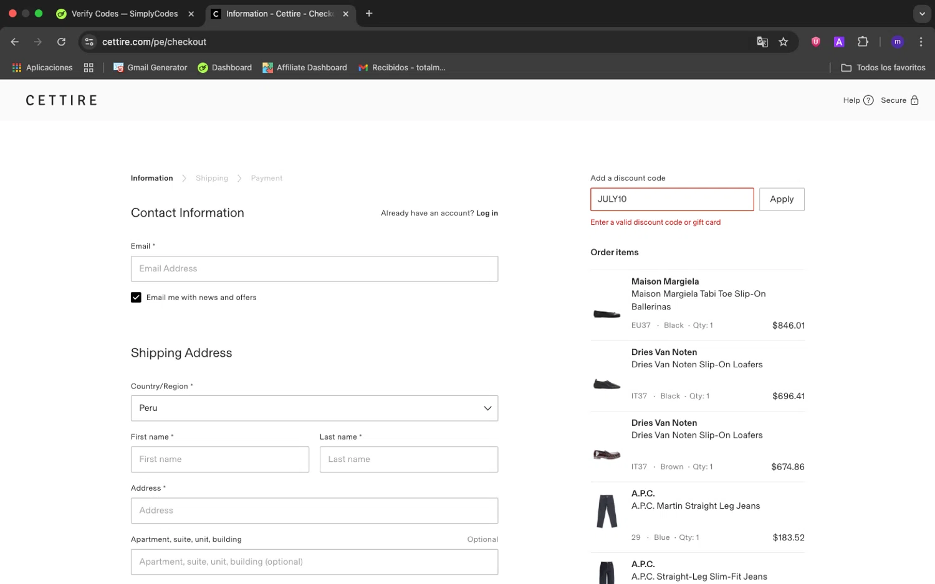
Task: Open the Gmail Generator bookmark
Action: [x=150, y=67]
